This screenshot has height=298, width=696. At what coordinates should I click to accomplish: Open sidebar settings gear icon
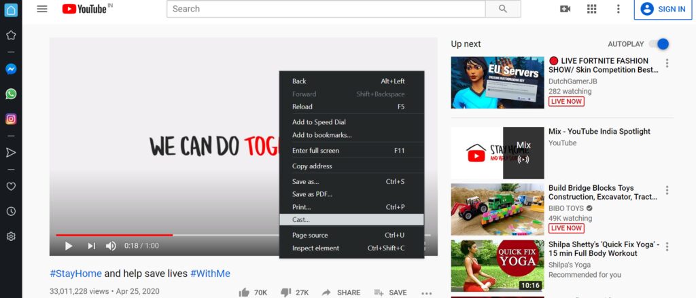point(11,236)
